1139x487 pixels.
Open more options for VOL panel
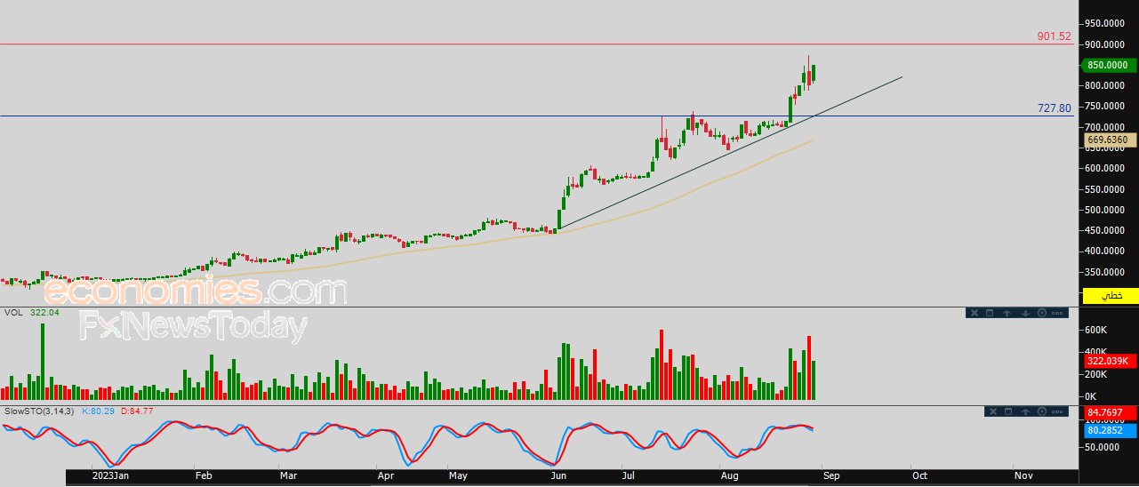click(x=1057, y=313)
